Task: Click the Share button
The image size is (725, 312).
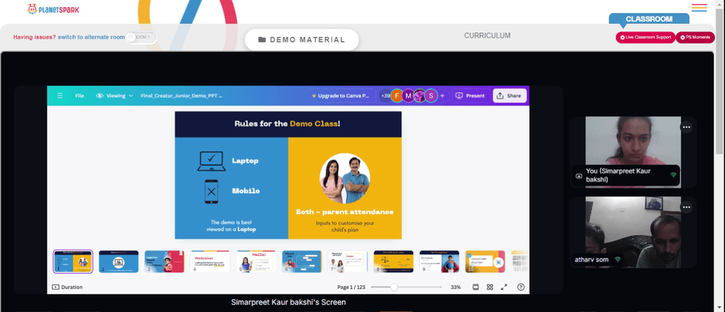Action: tap(510, 96)
